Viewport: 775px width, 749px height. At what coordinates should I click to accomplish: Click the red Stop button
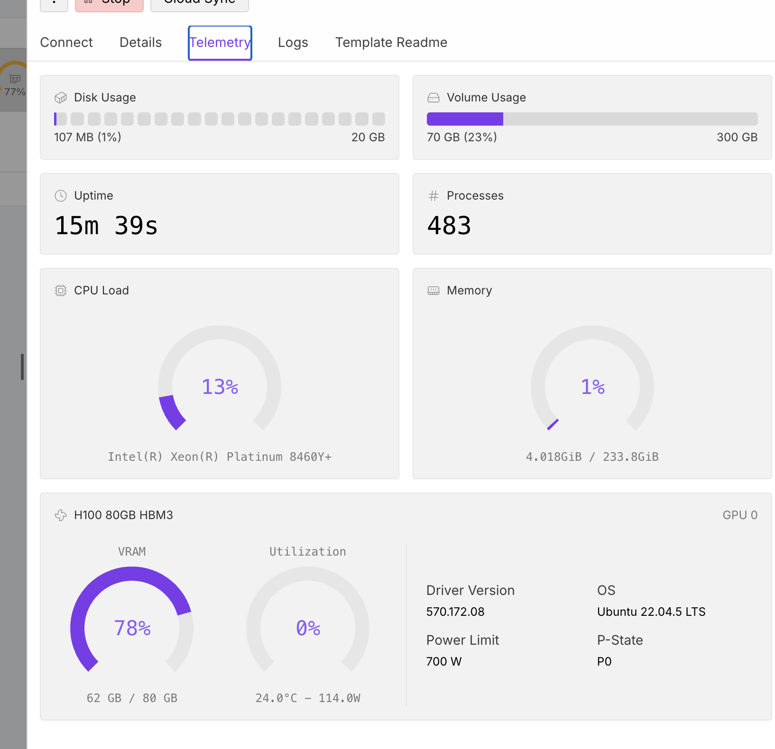[109, 4]
